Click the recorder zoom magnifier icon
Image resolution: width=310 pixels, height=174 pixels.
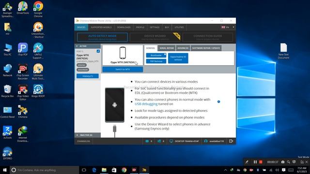tap(289, 162)
